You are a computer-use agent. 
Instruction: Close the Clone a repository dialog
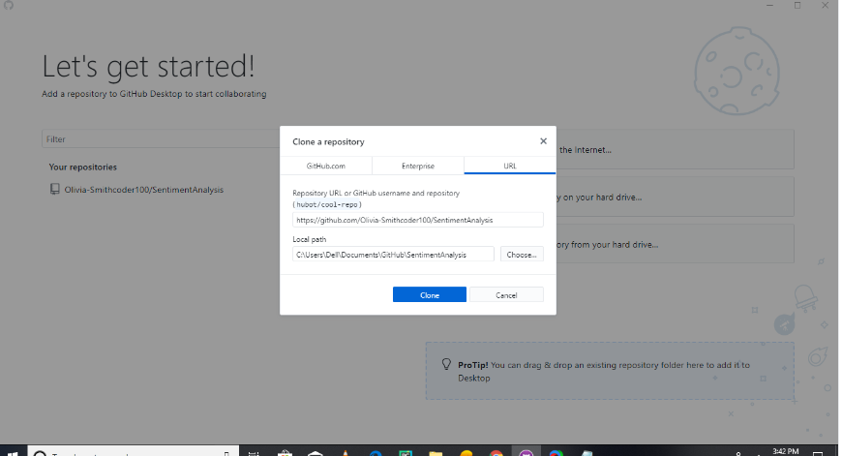[543, 141]
